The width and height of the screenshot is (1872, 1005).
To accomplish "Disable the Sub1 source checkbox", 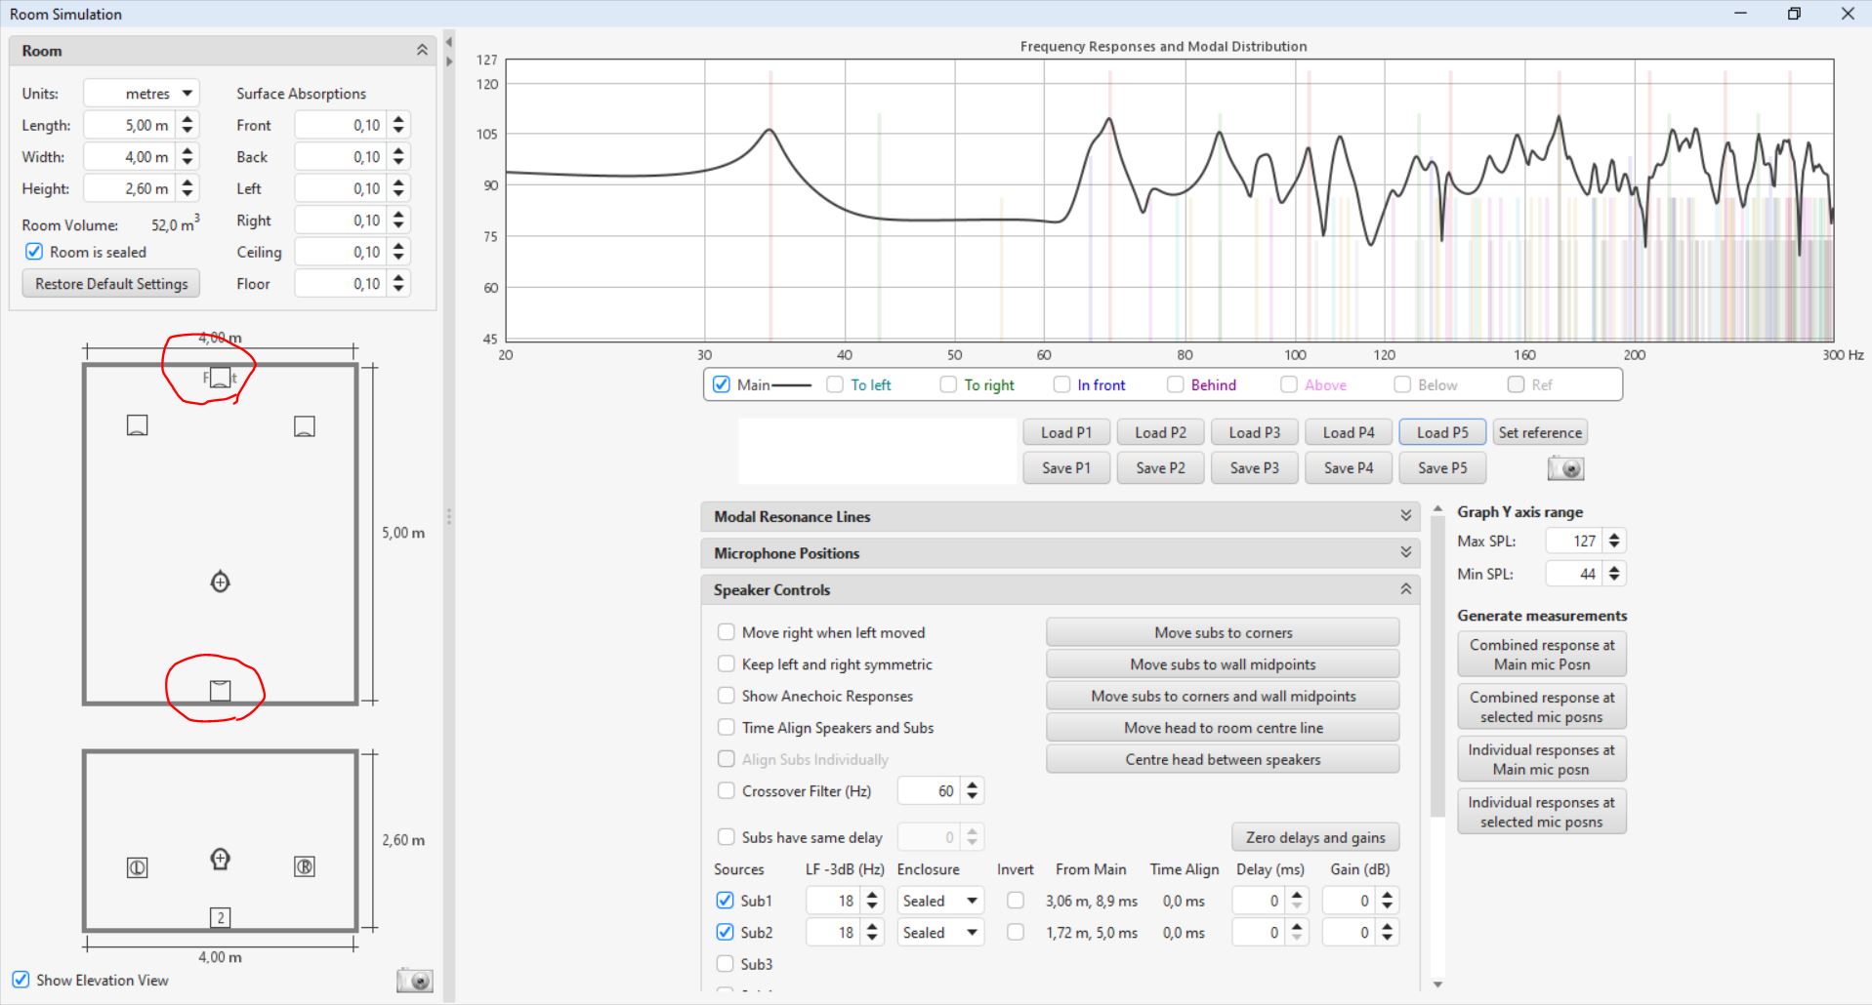I will point(725,901).
